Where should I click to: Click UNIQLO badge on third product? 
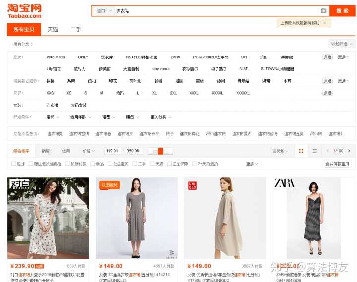192,186
